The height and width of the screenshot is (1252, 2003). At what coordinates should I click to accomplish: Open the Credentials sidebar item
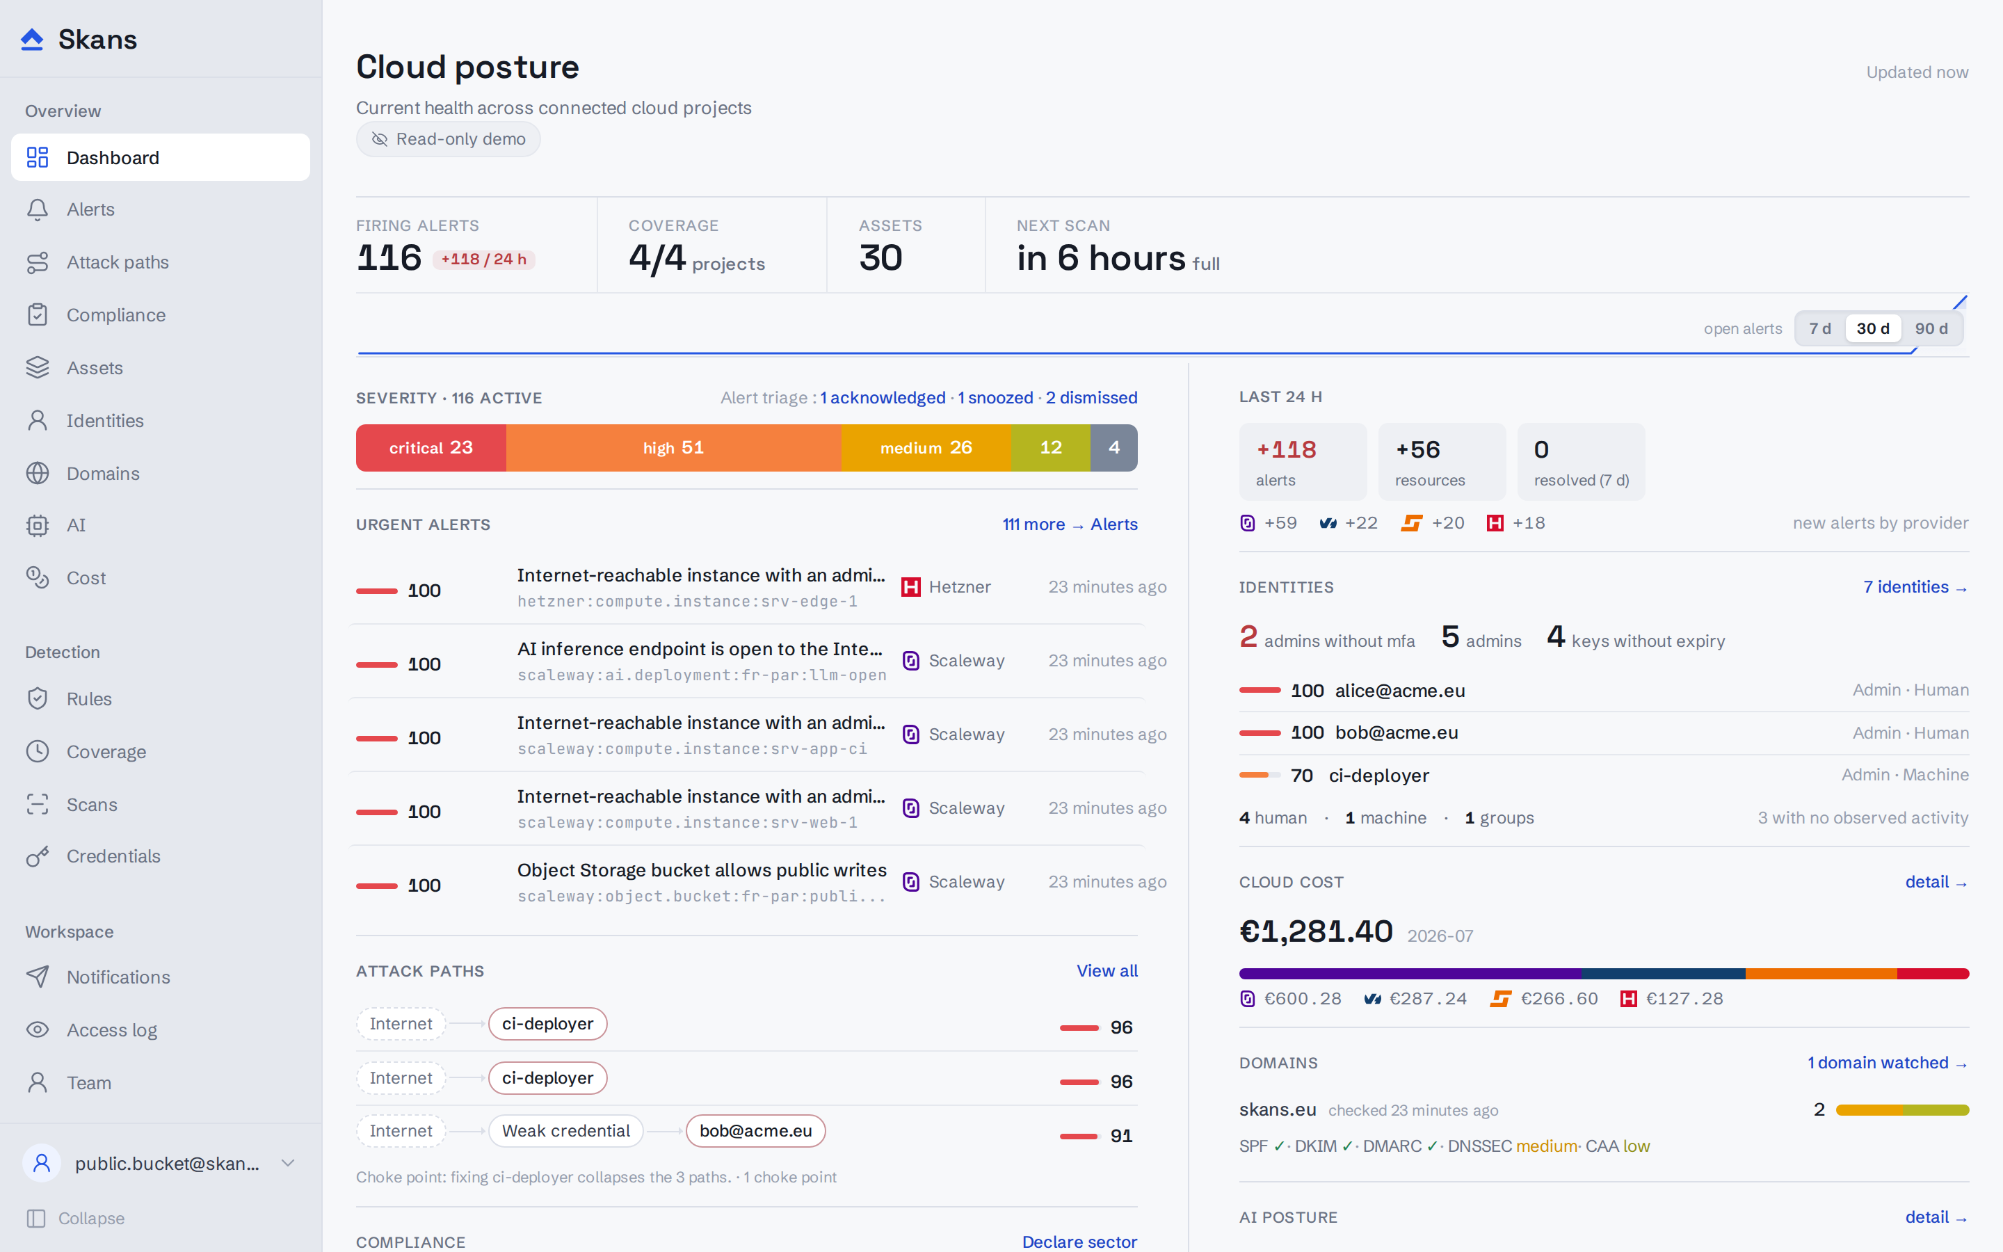tap(161, 856)
